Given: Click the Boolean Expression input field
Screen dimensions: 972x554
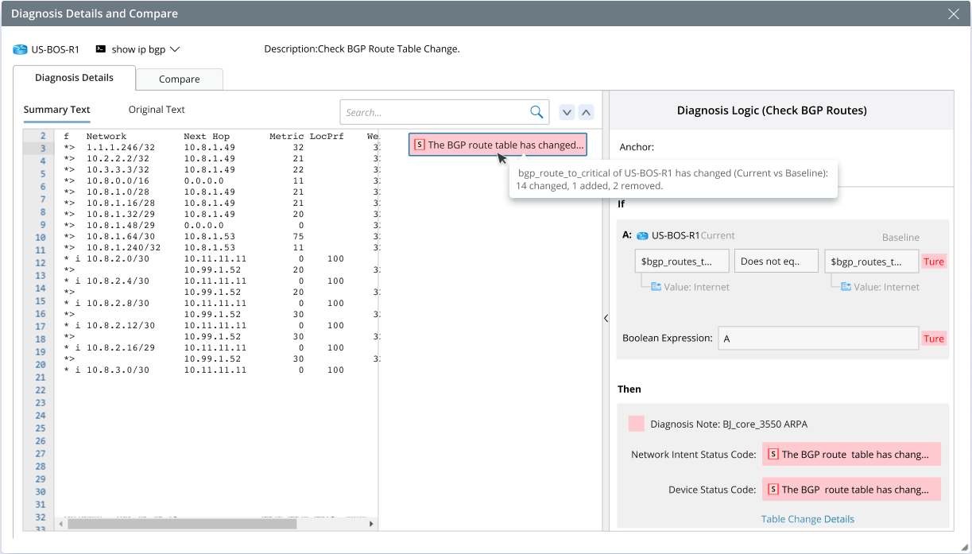Looking at the screenshot, I should click(x=819, y=339).
